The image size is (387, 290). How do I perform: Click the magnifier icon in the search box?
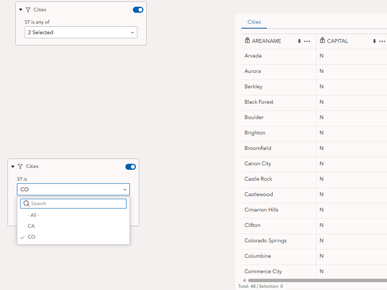pyautogui.click(x=26, y=204)
